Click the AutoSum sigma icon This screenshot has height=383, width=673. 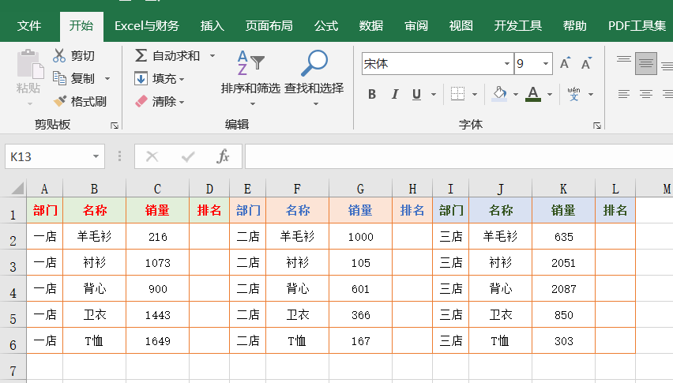tap(141, 56)
